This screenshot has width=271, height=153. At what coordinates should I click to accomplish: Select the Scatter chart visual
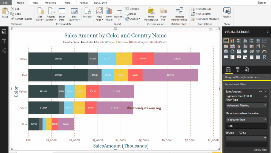(x=264, y=46)
